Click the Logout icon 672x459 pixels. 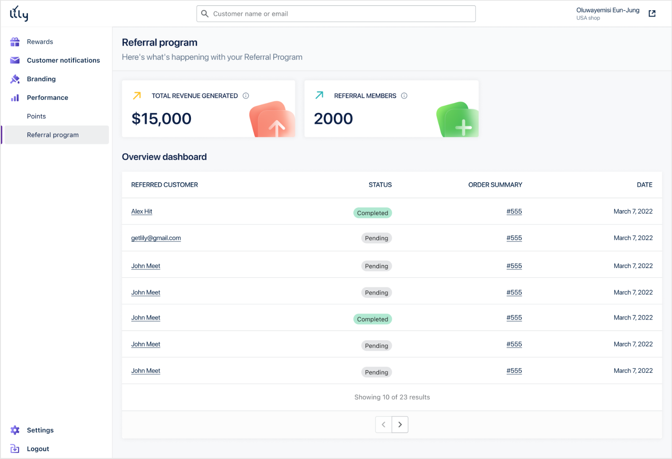(15, 448)
